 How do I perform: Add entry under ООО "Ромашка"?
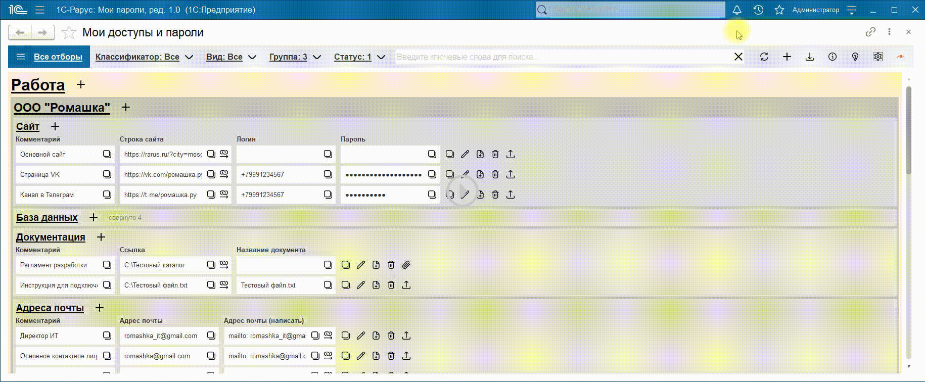click(126, 107)
